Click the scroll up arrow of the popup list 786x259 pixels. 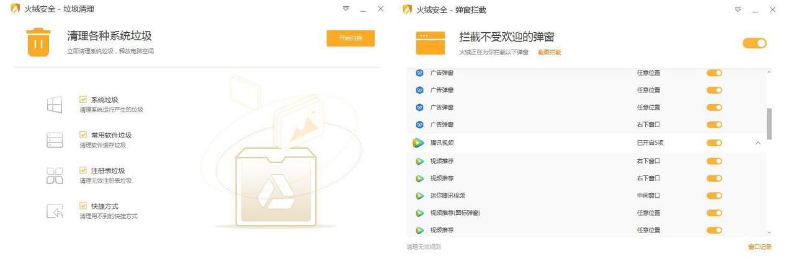click(x=770, y=73)
